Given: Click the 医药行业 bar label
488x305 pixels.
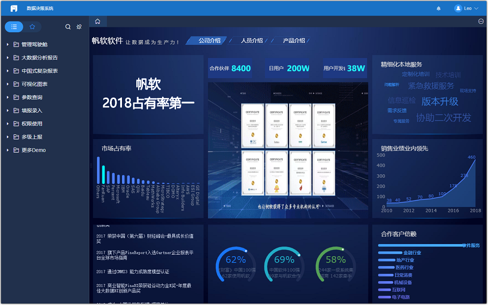Looking at the screenshot, I should (404, 267).
